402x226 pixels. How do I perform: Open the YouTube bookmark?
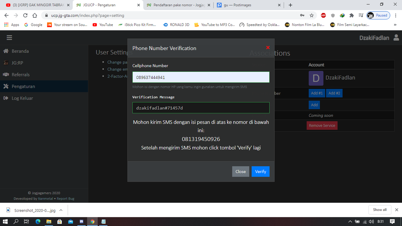point(103,25)
